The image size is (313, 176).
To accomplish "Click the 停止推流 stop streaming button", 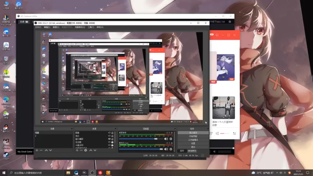I will [193, 133].
